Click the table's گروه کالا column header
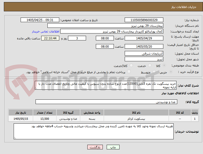The image size is (203, 154). click(68, 113)
